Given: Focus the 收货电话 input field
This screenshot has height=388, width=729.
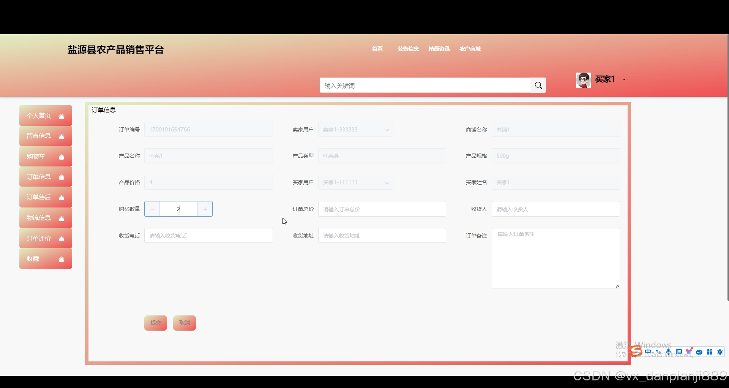Looking at the screenshot, I should pyautogui.click(x=208, y=236).
